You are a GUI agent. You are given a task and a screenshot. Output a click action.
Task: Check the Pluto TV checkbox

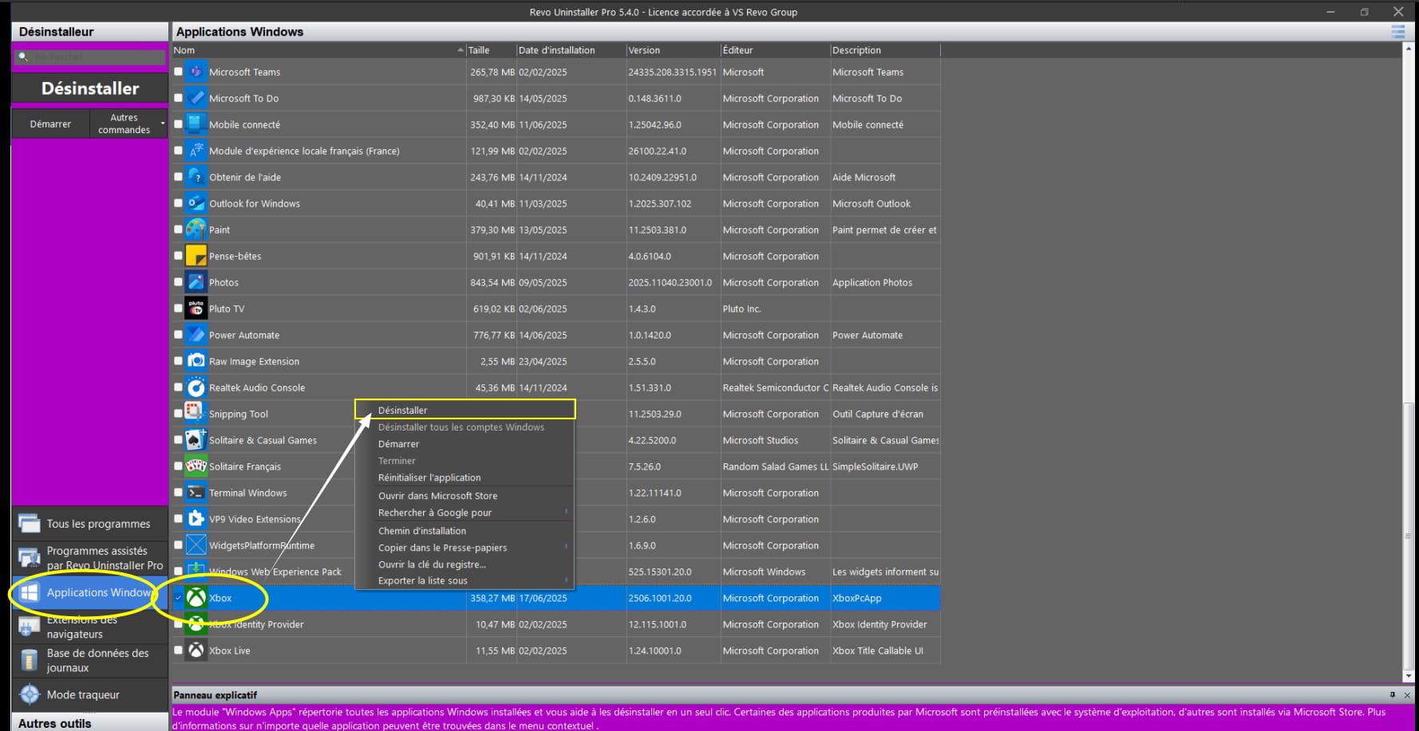point(178,309)
